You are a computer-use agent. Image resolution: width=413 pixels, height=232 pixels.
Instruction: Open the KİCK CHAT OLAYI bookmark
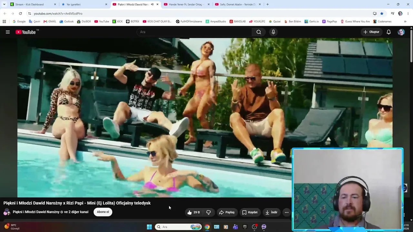pos(157,22)
